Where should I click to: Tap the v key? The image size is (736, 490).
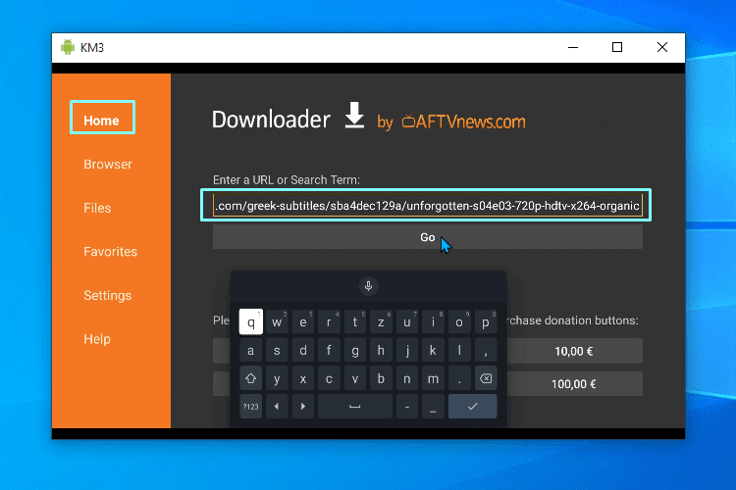[x=355, y=378]
